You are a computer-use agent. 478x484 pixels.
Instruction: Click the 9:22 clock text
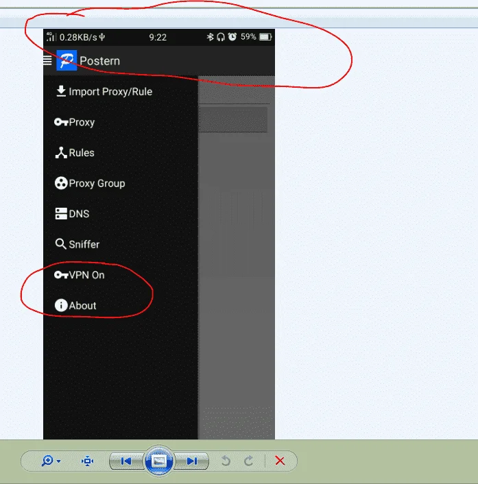click(158, 37)
